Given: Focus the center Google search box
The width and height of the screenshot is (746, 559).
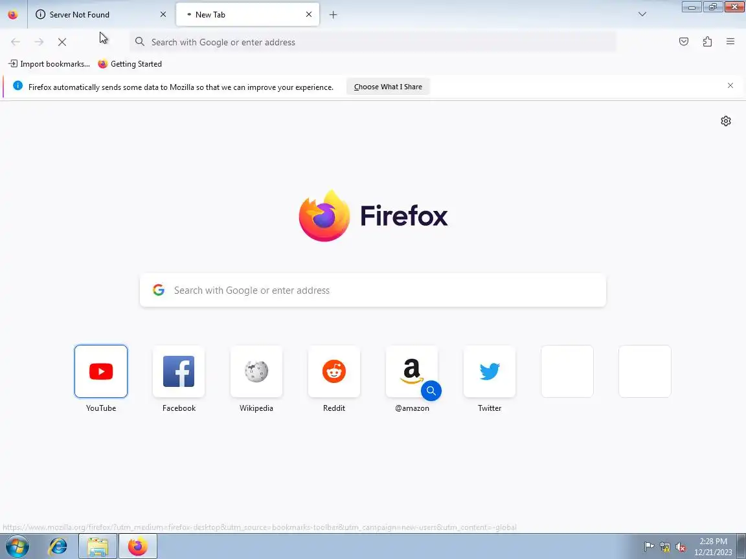Looking at the screenshot, I should (x=372, y=290).
